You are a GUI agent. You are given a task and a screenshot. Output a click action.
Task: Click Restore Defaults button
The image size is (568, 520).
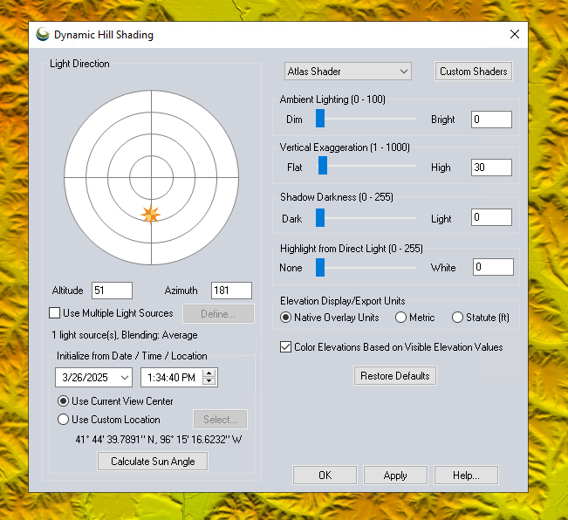tap(395, 376)
